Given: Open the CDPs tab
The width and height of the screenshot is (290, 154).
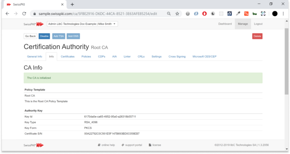Looking at the screenshot, I should 102,56.
